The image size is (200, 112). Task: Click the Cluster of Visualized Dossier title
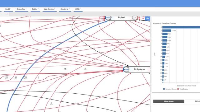click(x=165, y=23)
